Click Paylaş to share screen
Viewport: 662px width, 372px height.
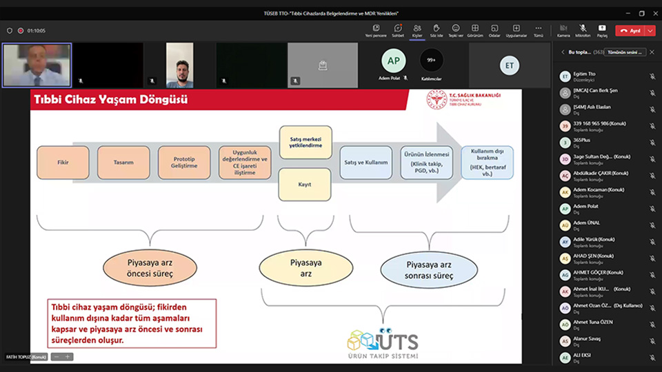tap(602, 30)
